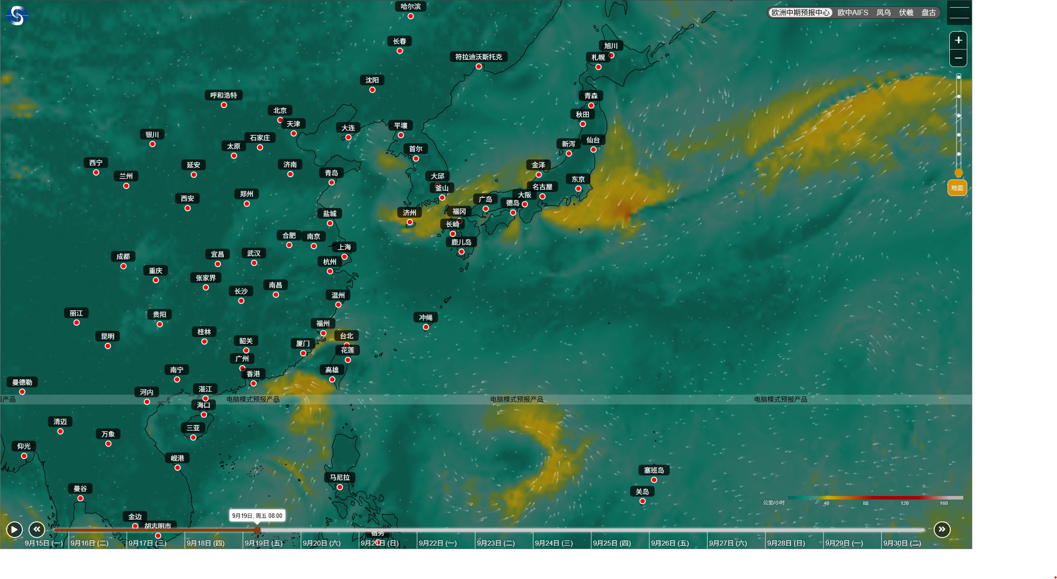
Task: Jump to 9月23日 (二) on timeline
Action: tap(496, 543)
